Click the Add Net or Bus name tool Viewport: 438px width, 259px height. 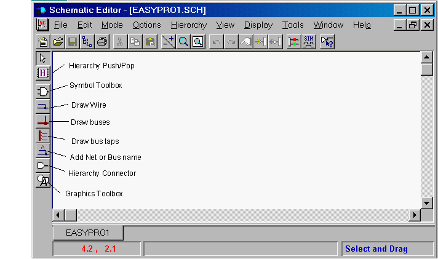point(42,150)
